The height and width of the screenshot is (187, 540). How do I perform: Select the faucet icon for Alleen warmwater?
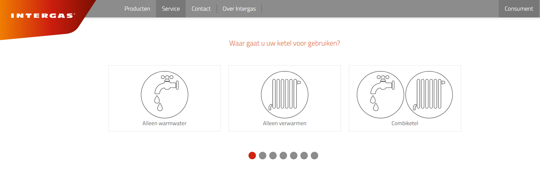coord(165,95)
